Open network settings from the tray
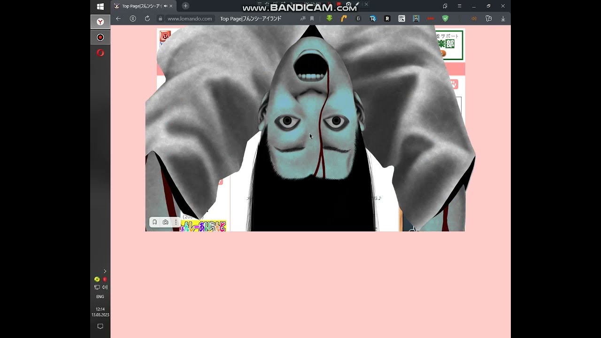 97,287
